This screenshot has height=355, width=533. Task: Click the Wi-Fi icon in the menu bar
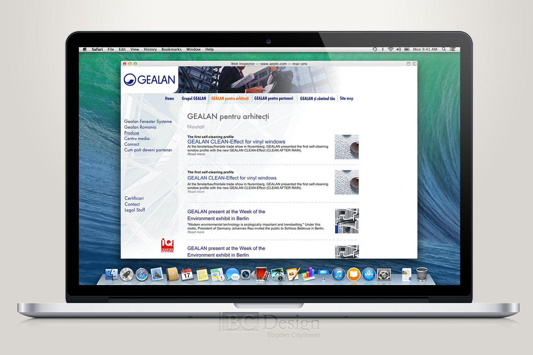pyautogui.click(x=391, y=49)
